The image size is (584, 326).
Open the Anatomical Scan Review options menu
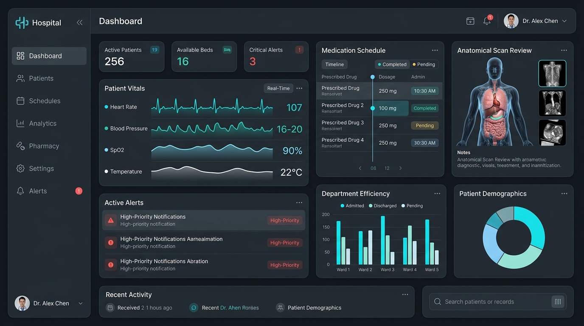[564, 51]
